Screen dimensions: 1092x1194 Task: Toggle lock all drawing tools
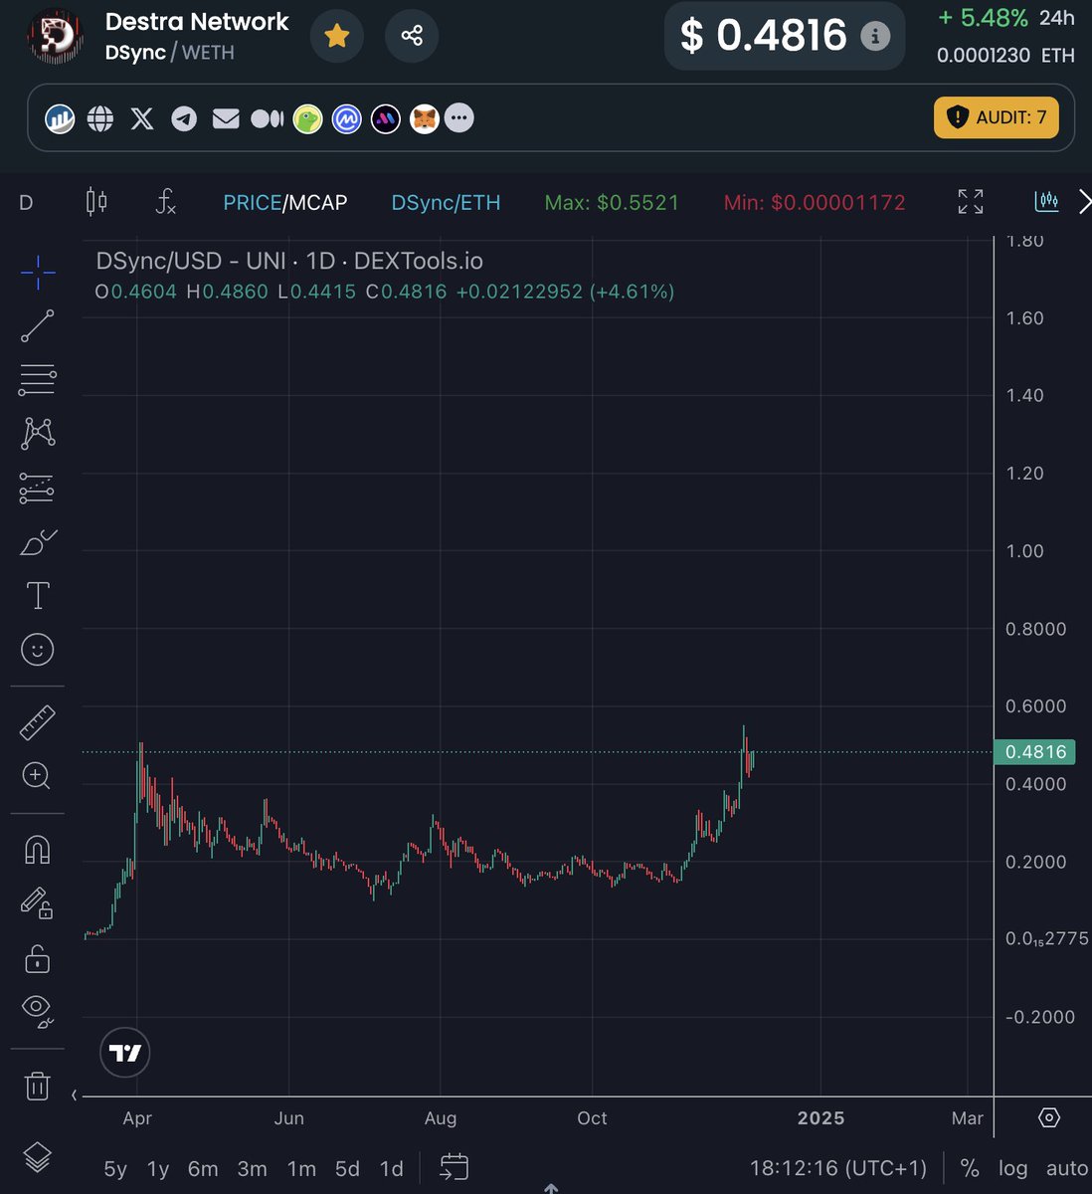[x=38, y=958]
